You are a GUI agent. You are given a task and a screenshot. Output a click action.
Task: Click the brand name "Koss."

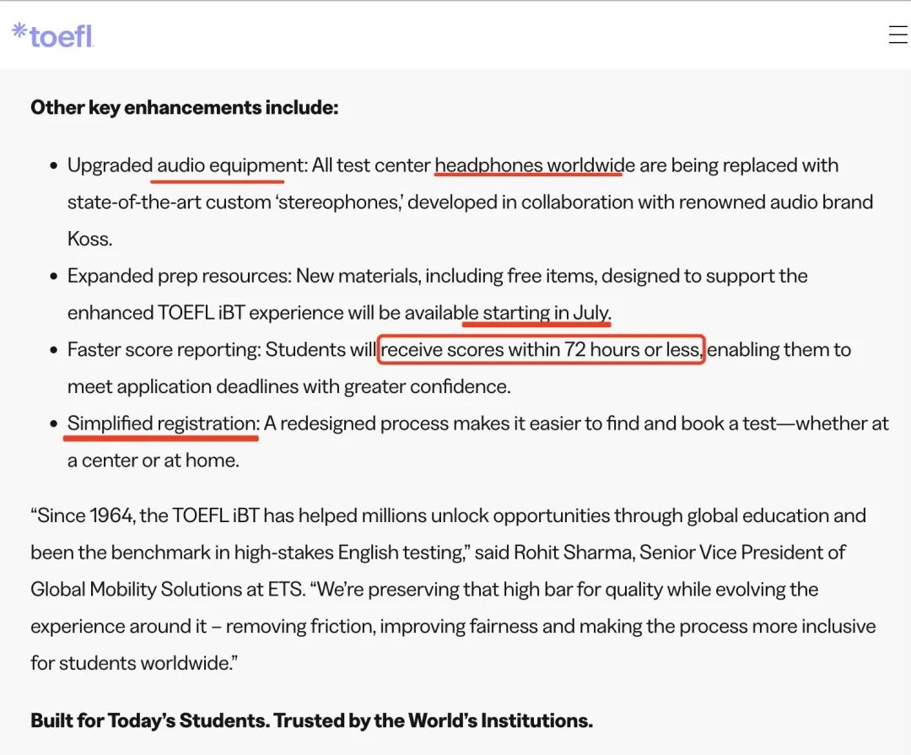(90, 239)
